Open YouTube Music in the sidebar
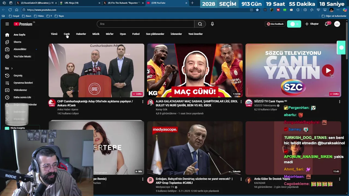 [x=22, y=56]
